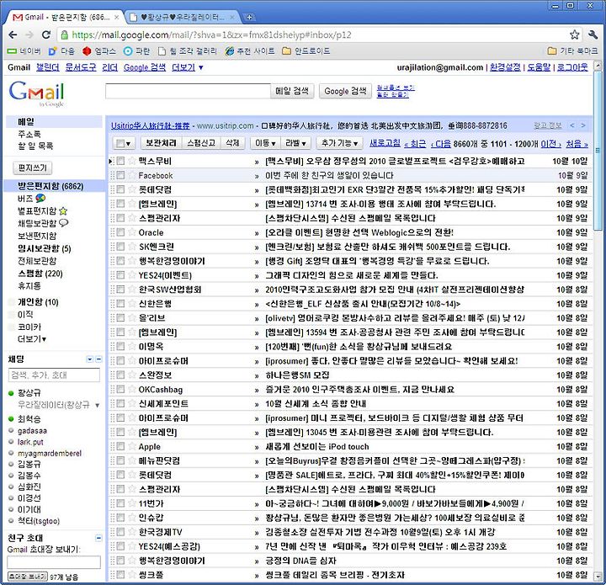Image resolution: width=606 pixels, height=585 pixels.
Task: Minimize chat panel with minus icon
Action: (x=98, y=359)
